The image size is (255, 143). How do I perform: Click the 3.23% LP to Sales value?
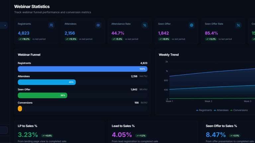[28, 135]
